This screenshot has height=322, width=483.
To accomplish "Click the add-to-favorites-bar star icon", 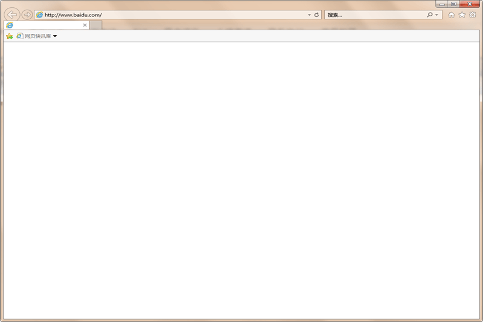I will point(9,36).
